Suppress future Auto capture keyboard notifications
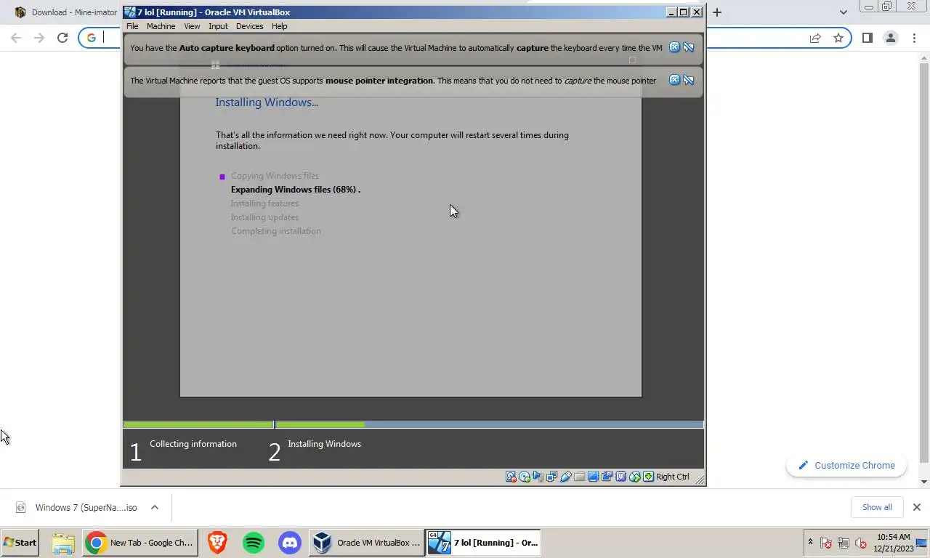Screen dimensions: 930x558 (x=688, y=47)
